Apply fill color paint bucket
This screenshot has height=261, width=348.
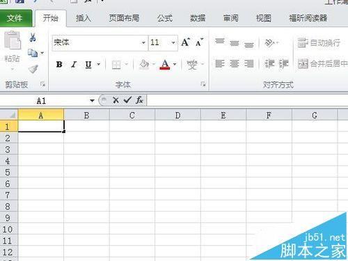(144, 64)
